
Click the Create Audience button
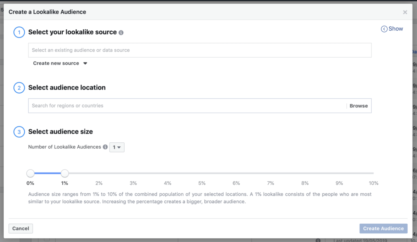[383, 229]
